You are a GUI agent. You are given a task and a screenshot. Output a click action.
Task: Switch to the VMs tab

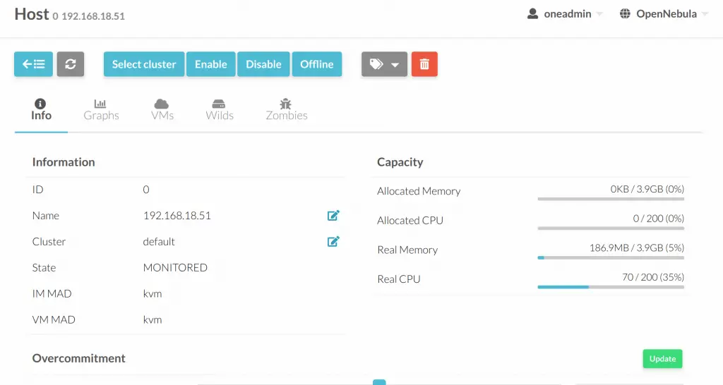pos(162,109)
